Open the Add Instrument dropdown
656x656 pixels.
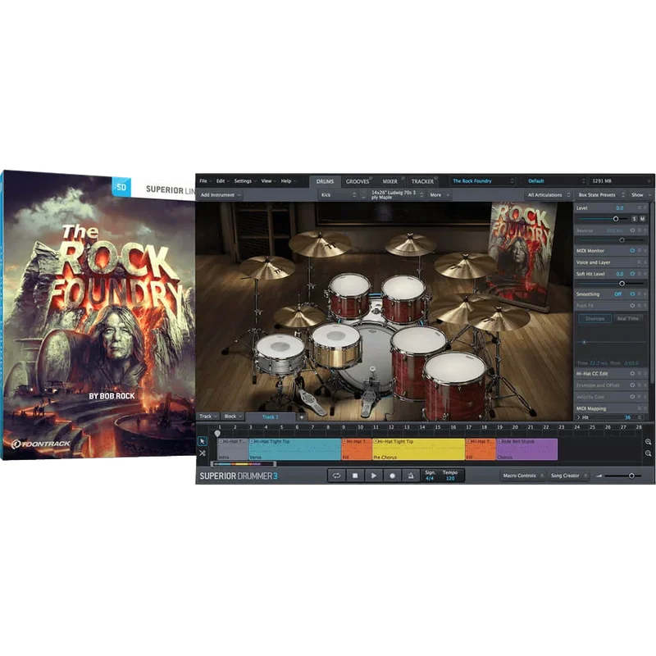tap(221, 195)
